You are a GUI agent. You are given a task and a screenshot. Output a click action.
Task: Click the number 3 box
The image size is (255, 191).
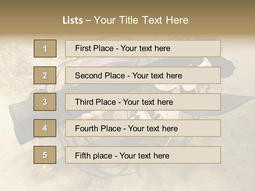[45, 102]
